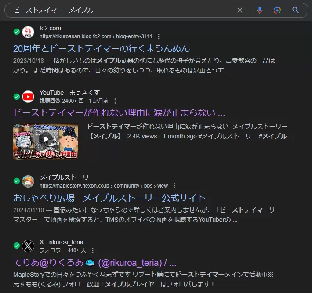
Task: Open more options menu for YouTube result
Action: coord(115,101)
